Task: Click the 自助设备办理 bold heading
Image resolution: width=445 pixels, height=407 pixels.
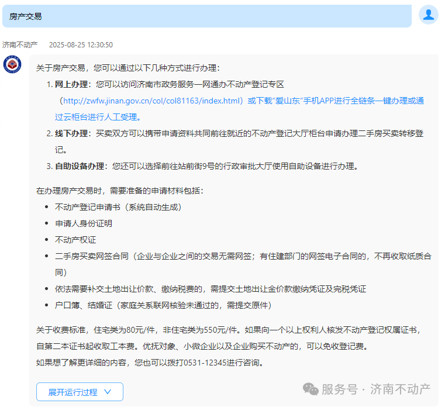Action: 80,166
